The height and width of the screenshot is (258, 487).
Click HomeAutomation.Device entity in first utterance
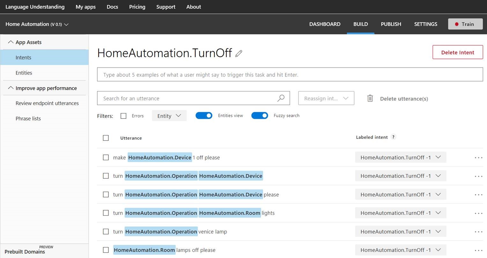160,157
